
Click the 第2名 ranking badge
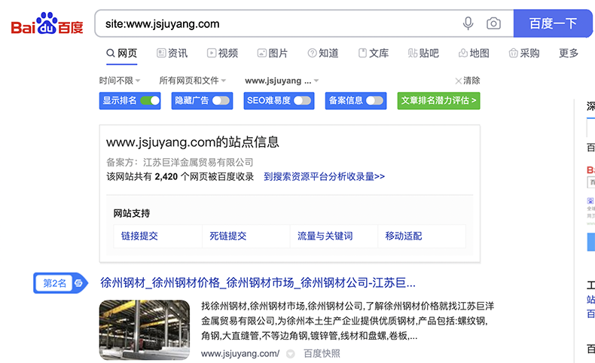pyautogui.click(x=60, y=283)
